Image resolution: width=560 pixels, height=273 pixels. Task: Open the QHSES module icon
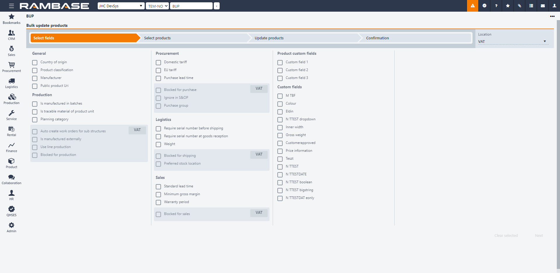click(11, 209)
